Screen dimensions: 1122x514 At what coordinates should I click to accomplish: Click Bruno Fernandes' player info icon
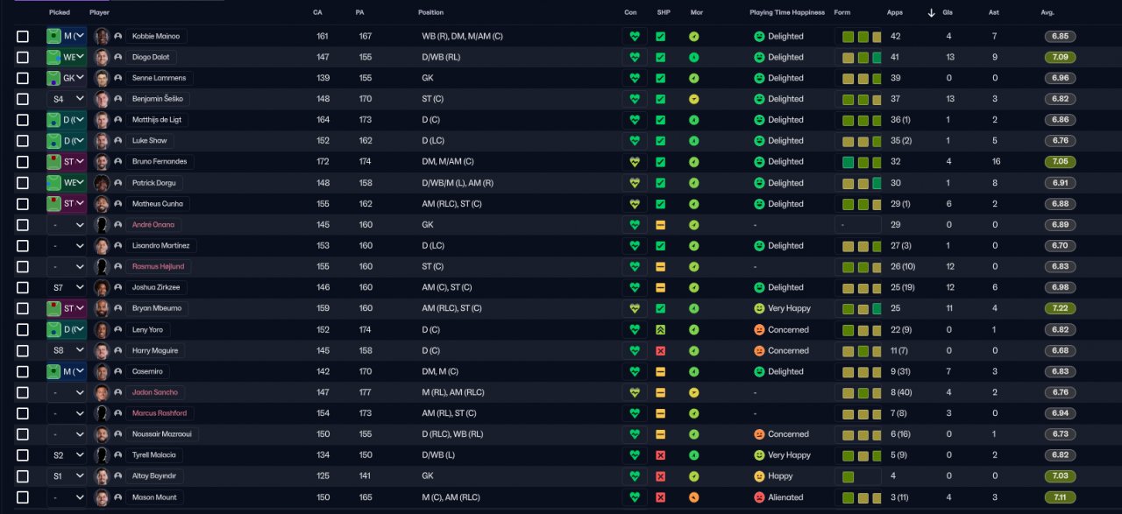117,162
